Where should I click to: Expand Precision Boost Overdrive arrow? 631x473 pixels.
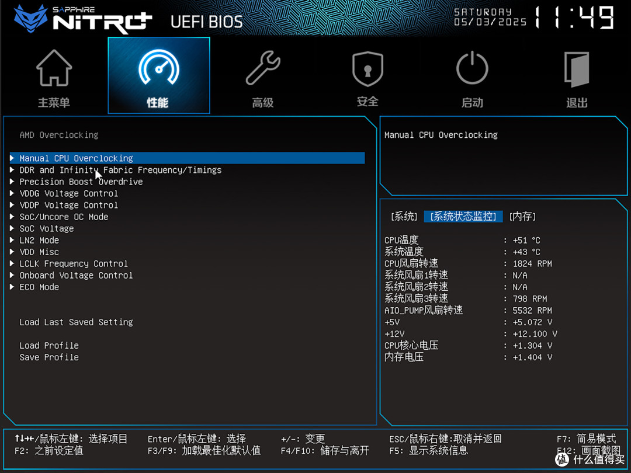point(12,182)
